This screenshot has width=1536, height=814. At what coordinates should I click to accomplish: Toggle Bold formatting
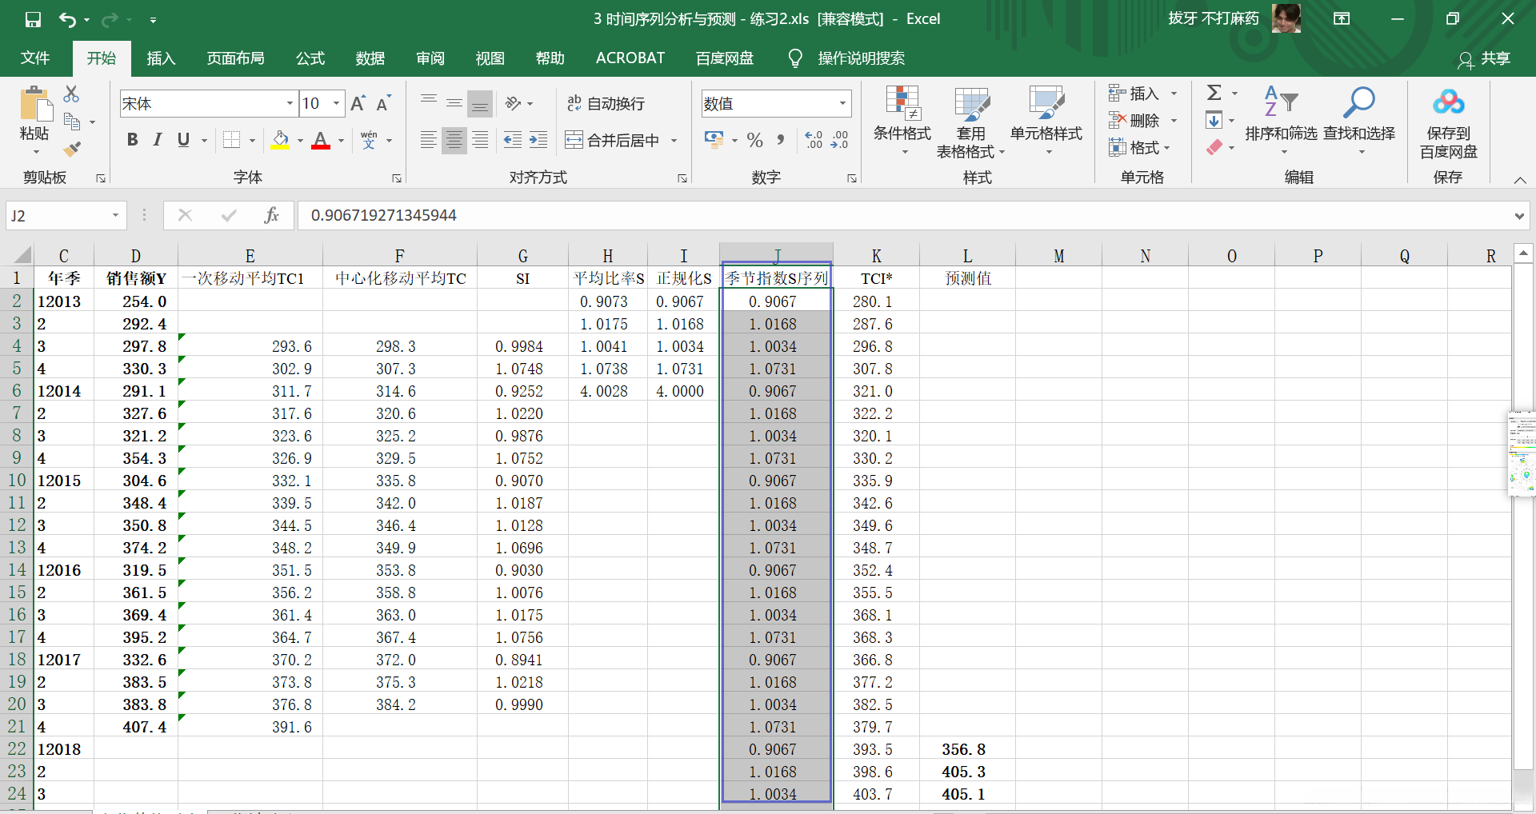[133, 140]
